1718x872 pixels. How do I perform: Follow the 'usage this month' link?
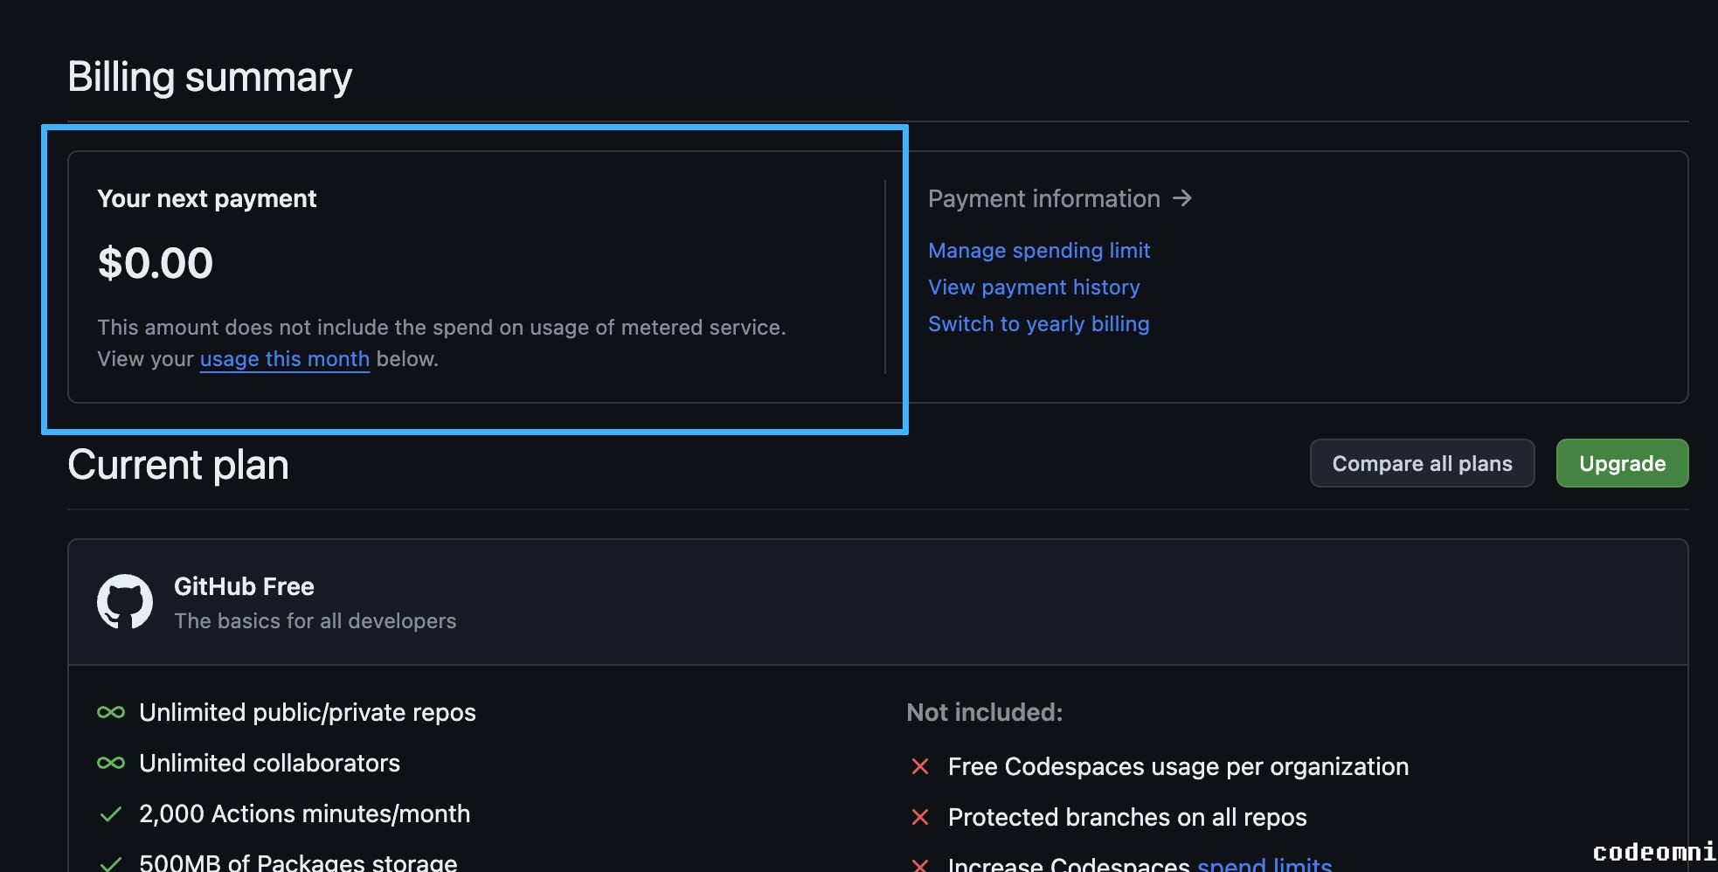pos(285,359)
